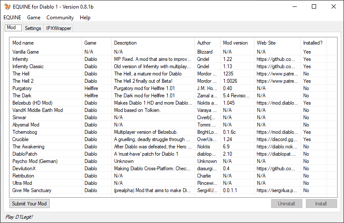The height and width of the screenshot is (223, 344).
Task: Select the Belzebub (HD Mod) row
Action: [x=173, y=102]
